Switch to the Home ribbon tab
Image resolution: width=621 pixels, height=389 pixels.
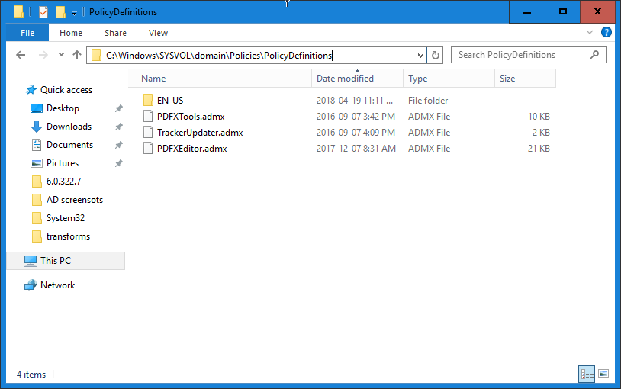click(x=71, y=33)
